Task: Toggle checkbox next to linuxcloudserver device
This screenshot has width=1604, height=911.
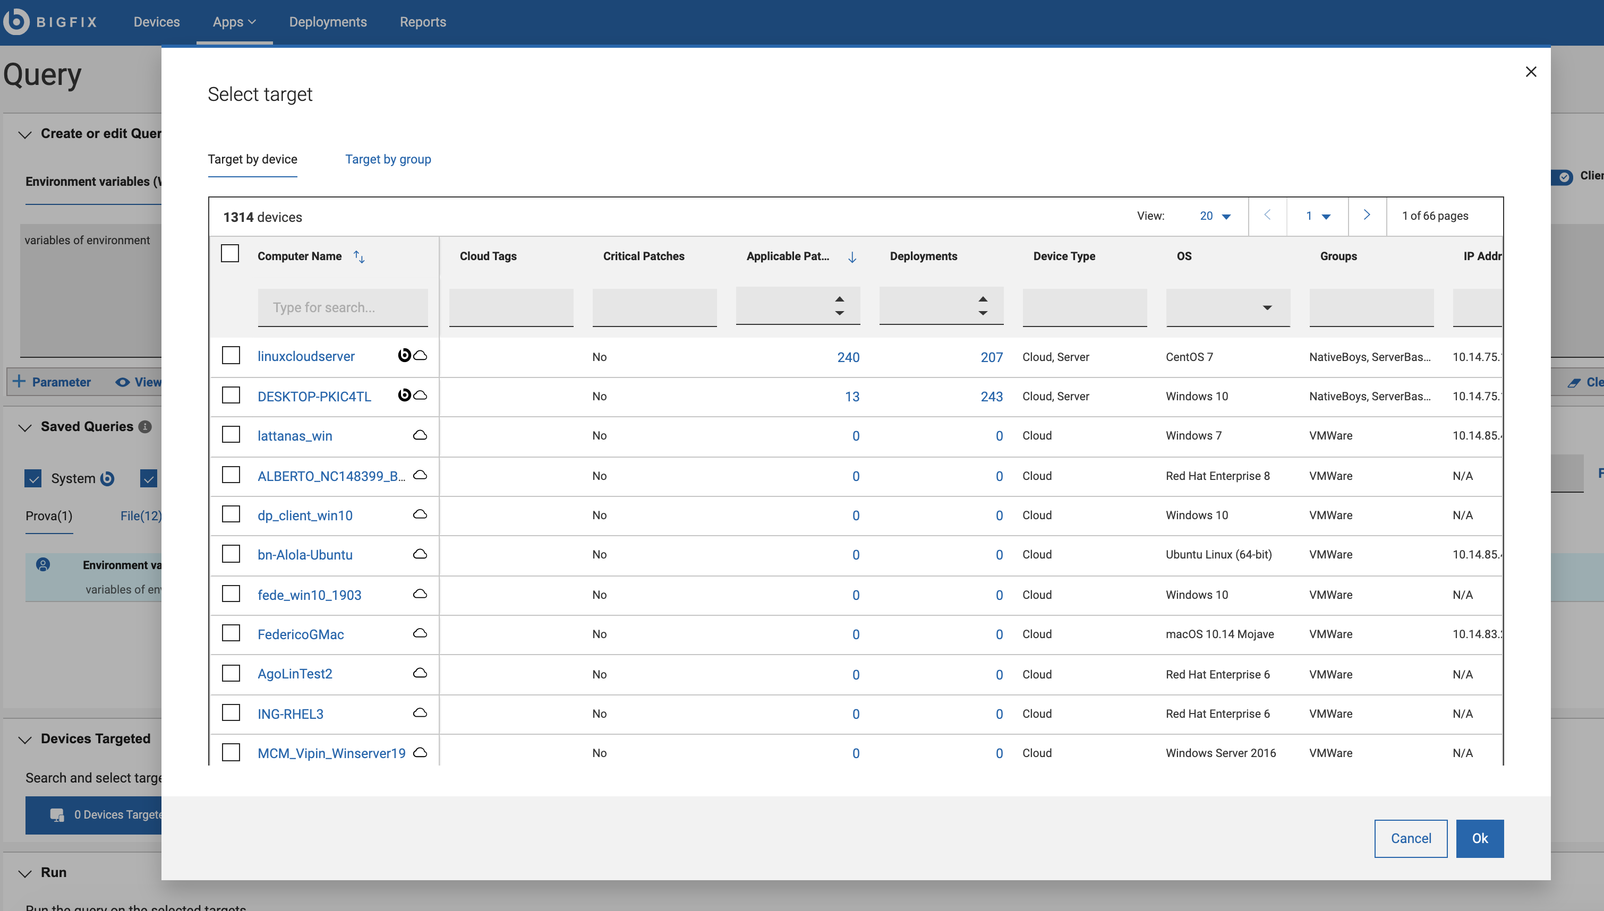Action: tap(231, 356)
